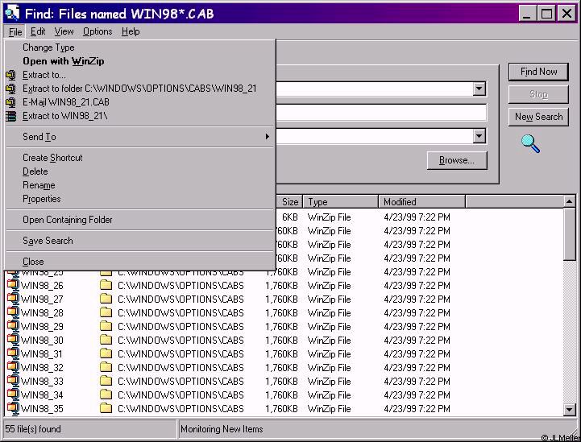Click the folder icon in the WIN98_30 row
The width and height of the screenshot is (581, 442).
coord(106,340)
